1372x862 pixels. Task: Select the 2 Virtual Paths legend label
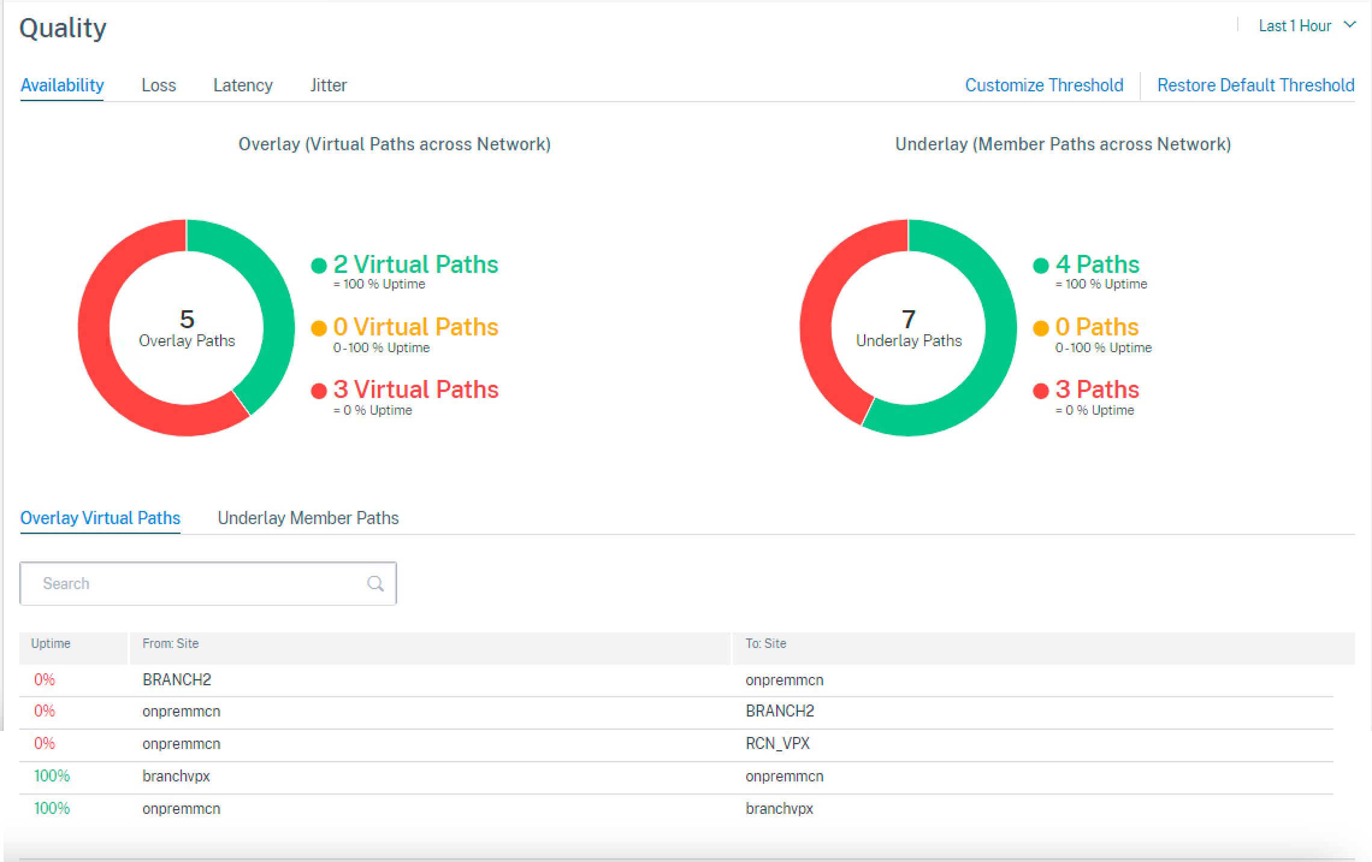click(x=416, y=264)
